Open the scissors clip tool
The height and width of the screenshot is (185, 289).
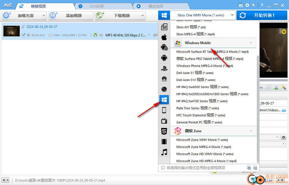(276, 88)
